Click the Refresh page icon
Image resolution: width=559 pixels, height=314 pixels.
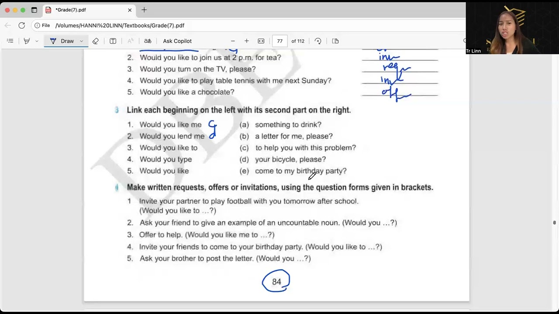pos(21,25)
